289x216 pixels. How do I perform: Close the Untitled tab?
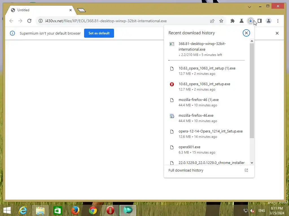coord(70,10)
